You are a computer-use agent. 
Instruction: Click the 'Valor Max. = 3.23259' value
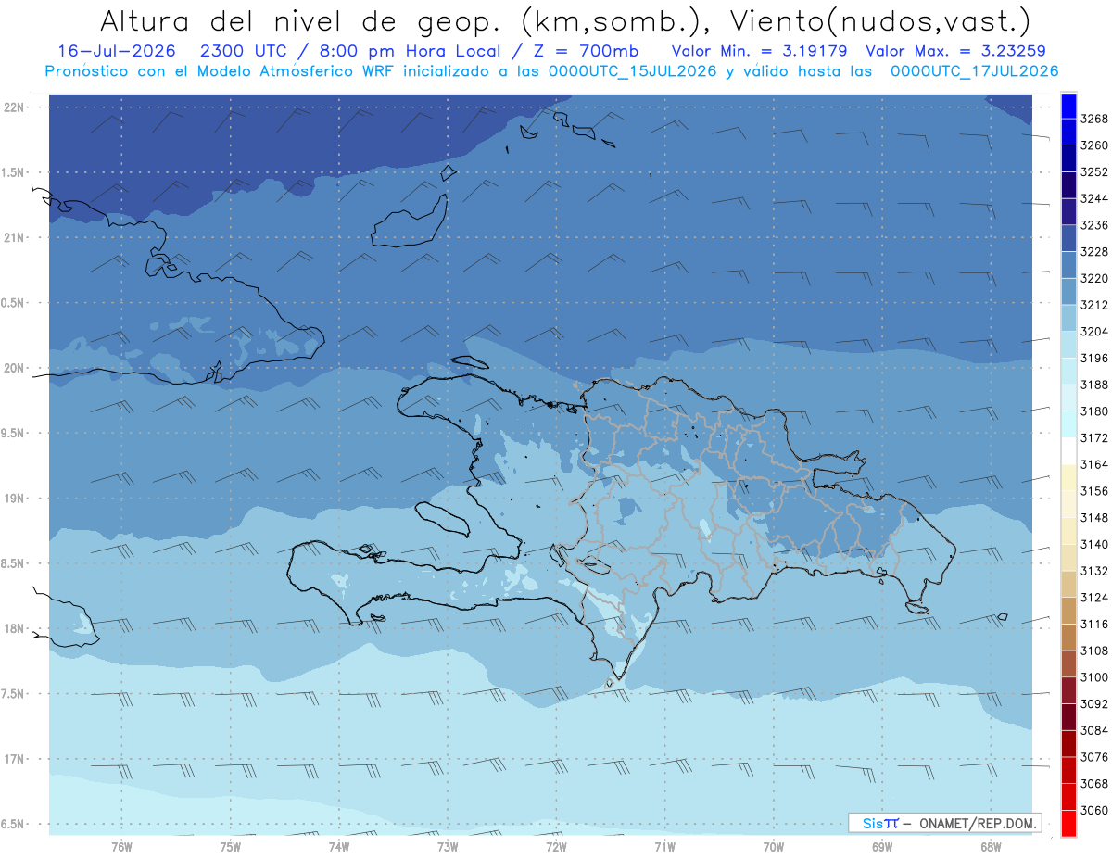point(956,52)
